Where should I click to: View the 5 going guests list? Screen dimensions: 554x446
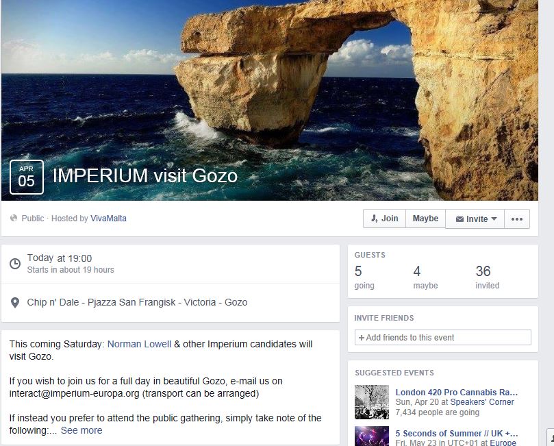click(x=364, y=277)
